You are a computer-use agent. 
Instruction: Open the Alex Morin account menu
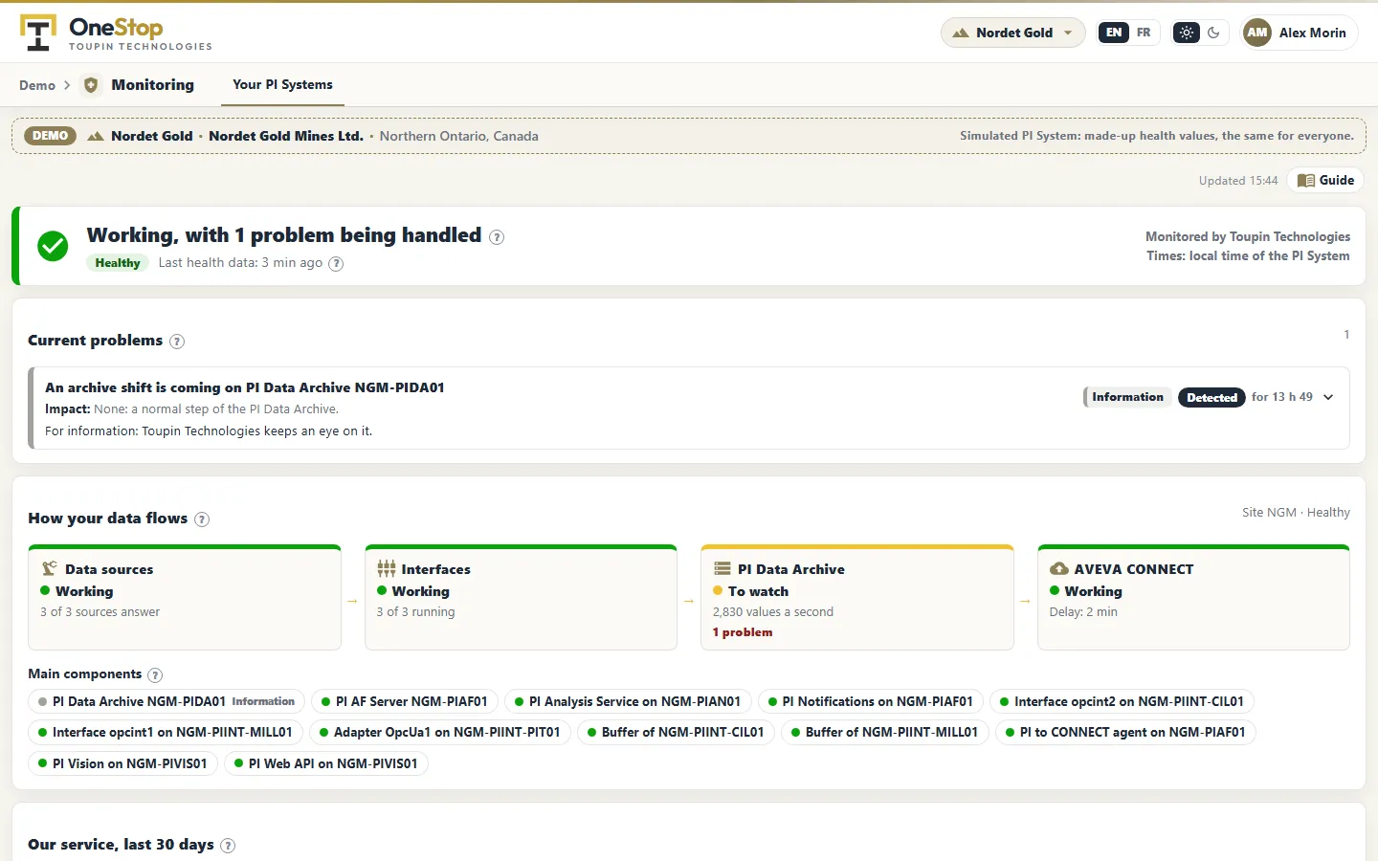point(1299,33)
